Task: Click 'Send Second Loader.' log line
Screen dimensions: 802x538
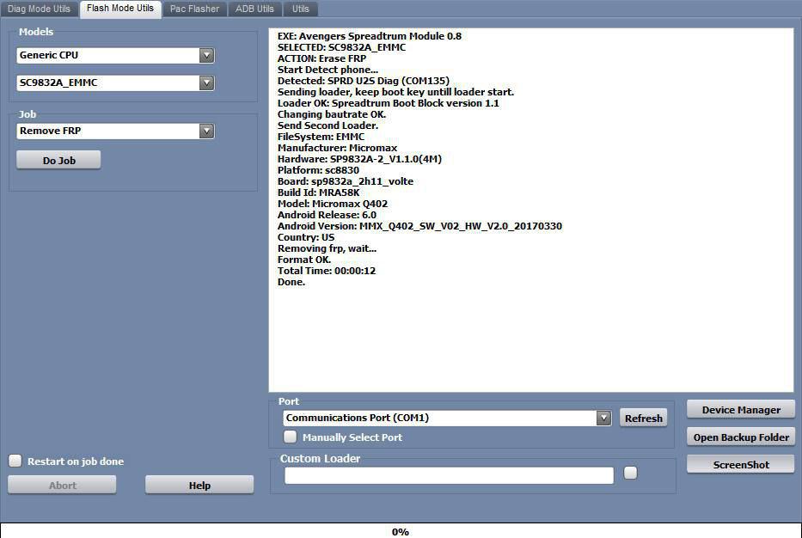Action: tap(328, 125)
